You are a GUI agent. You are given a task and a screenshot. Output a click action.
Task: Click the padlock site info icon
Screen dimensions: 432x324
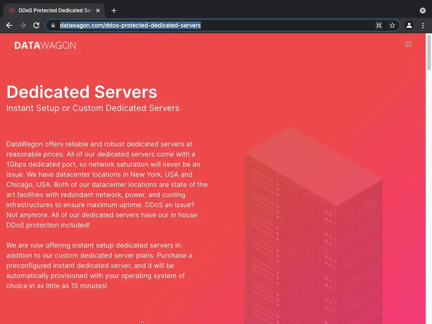click(x=53, y=25)
